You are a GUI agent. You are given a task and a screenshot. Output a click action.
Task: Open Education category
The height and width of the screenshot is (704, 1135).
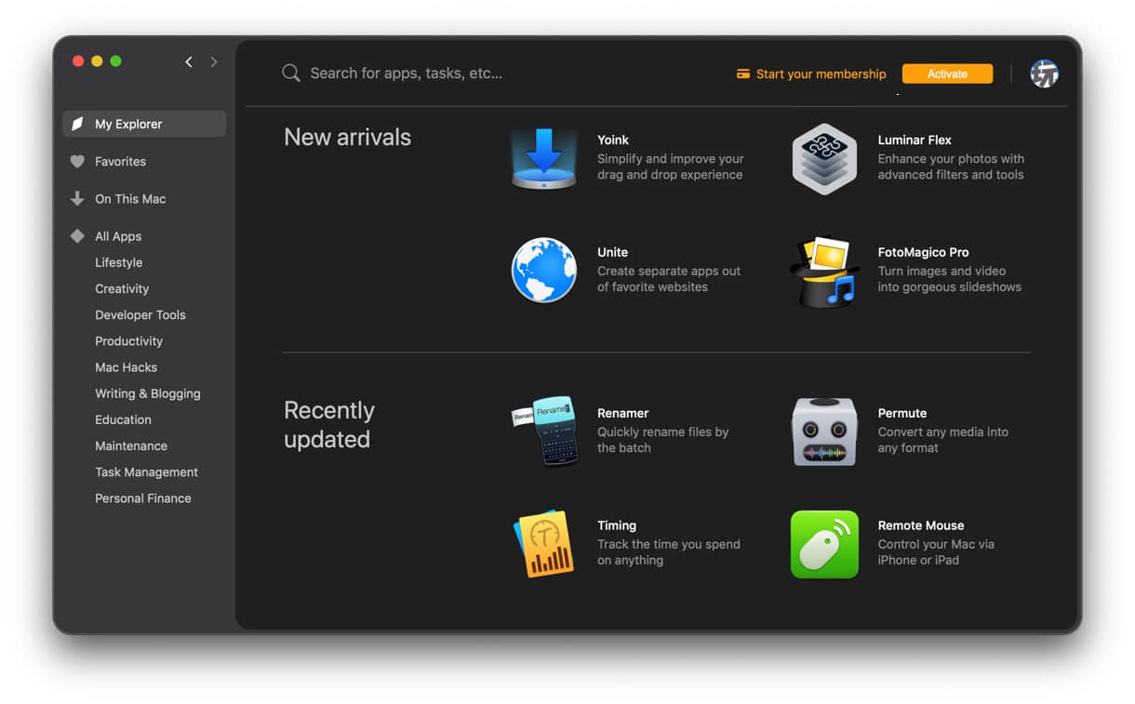pos(123,419)
